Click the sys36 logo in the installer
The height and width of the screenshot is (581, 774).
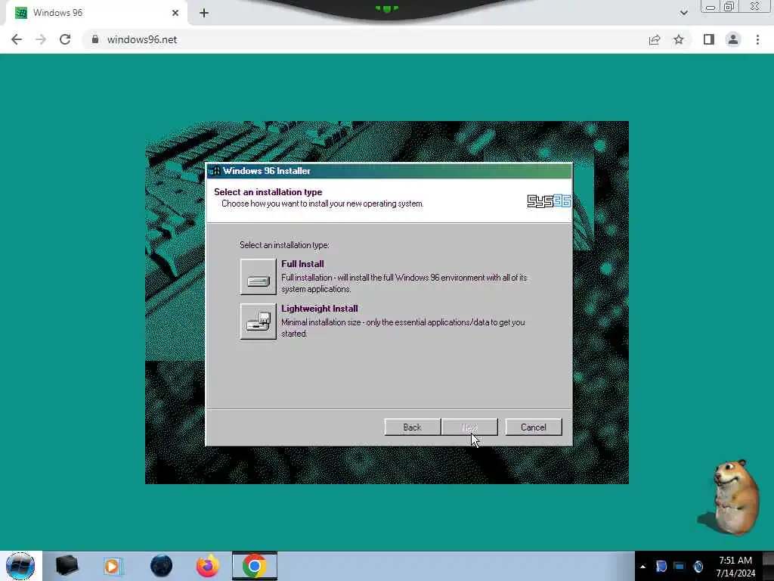pos(549,201)
